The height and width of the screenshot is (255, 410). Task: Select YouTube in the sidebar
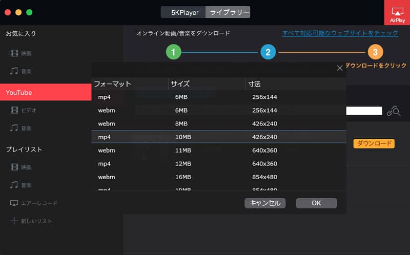pos(46,92)
